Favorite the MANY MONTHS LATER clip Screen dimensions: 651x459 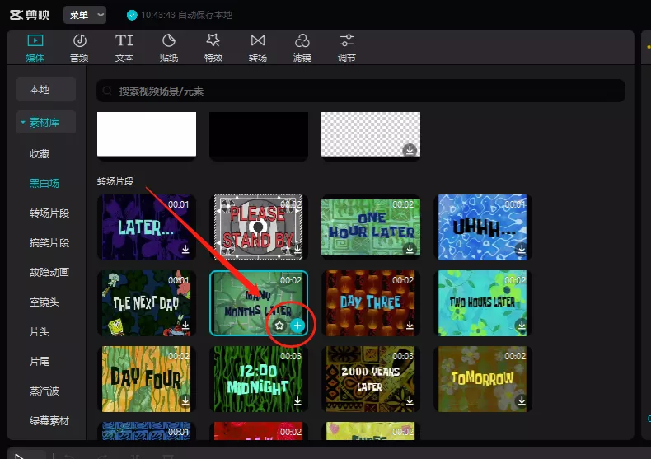point(279,326)
